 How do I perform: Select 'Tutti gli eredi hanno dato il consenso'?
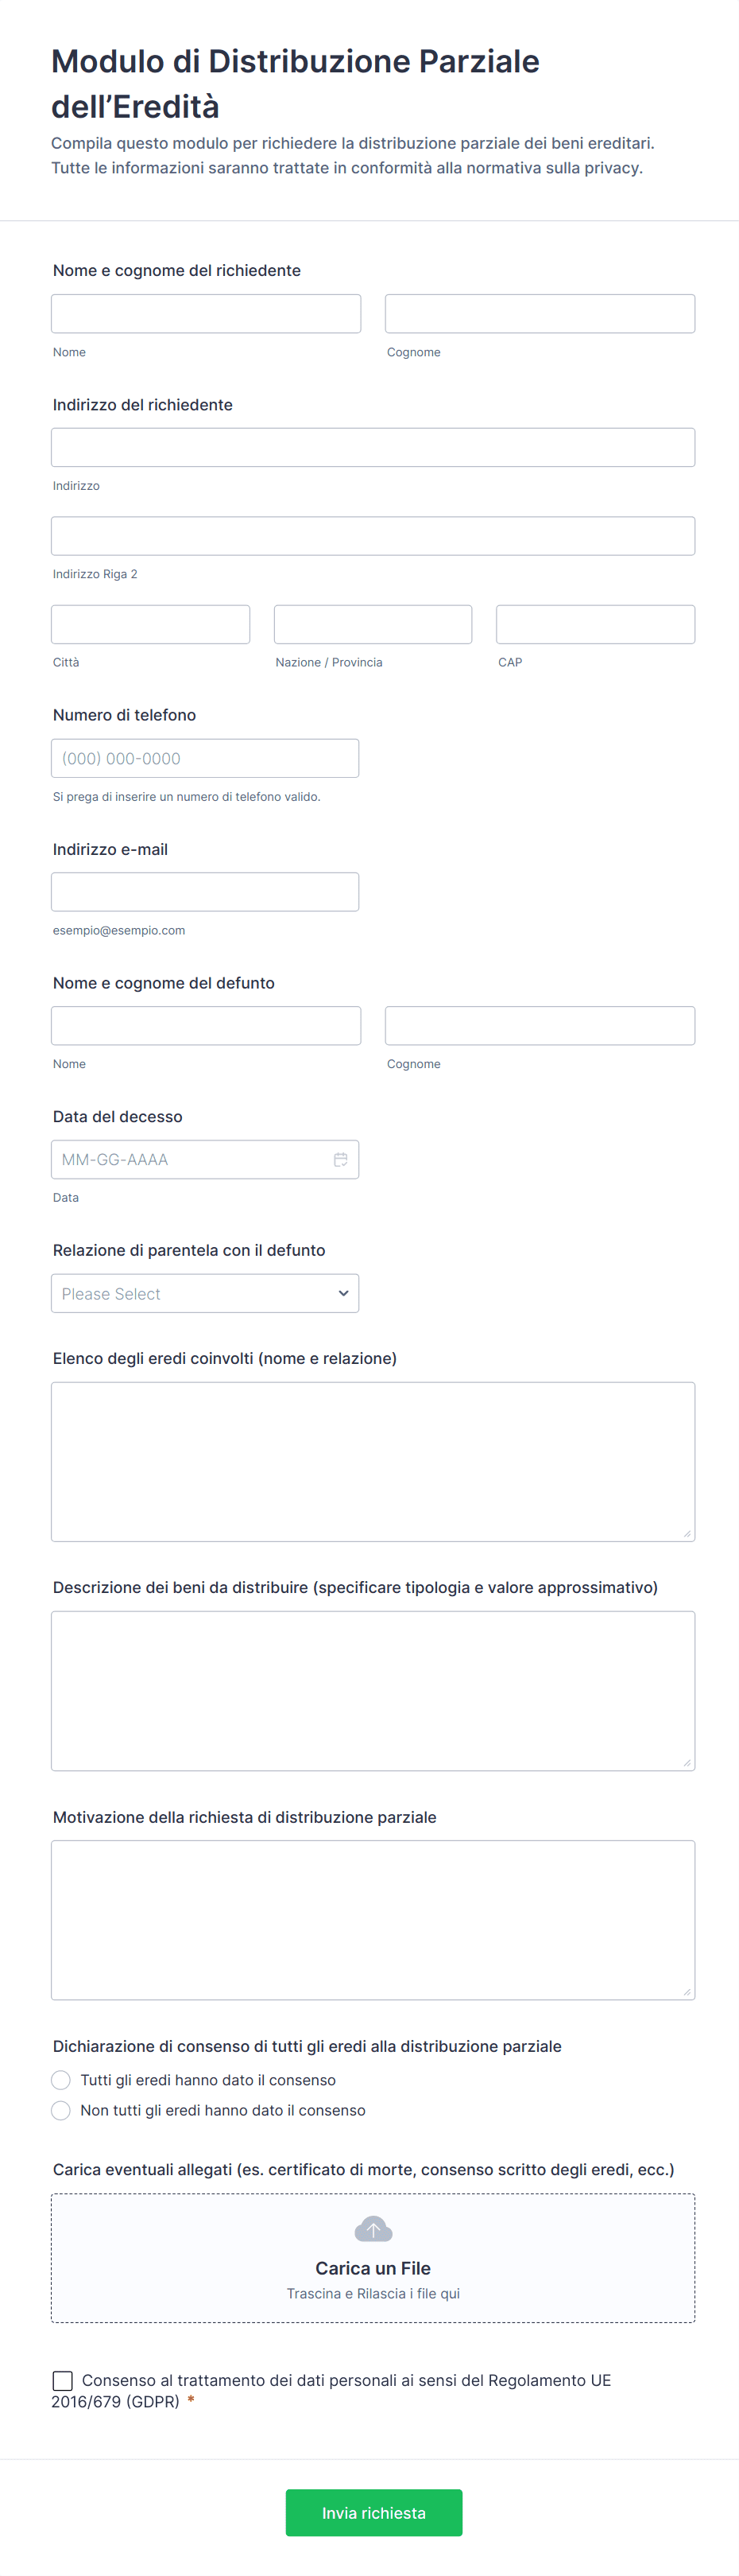coord(61,2080)
